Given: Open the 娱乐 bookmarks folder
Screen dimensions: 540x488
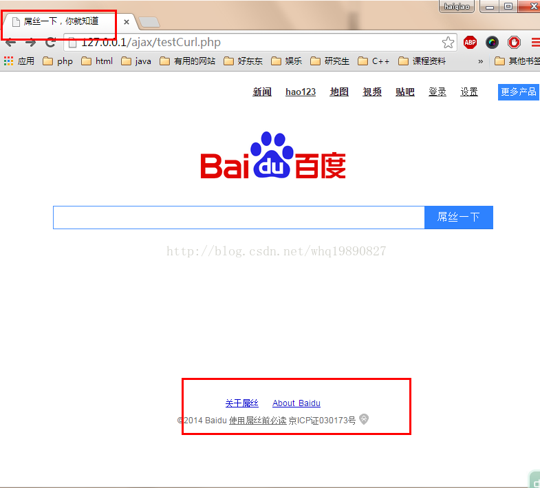Looking at the screenshot, I should point(287,61).
